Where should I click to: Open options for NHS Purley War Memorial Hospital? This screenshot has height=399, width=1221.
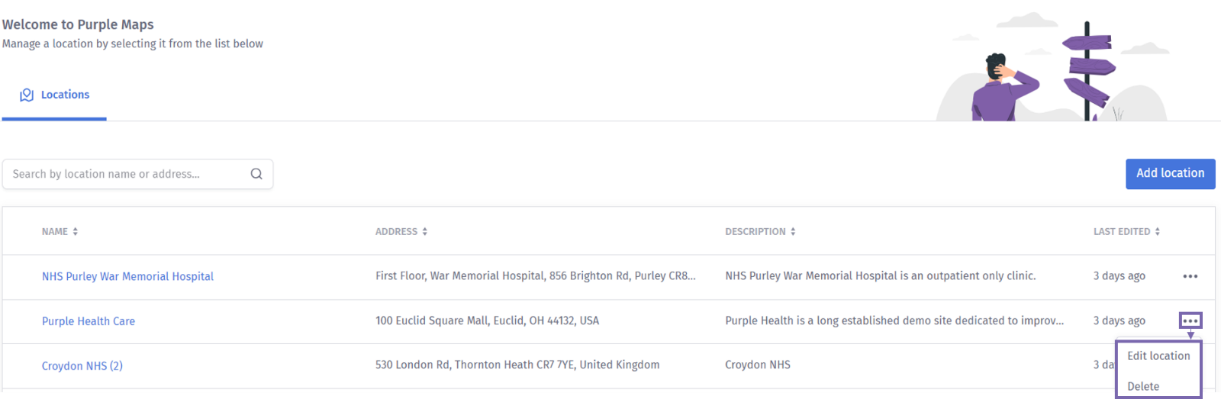(x=1190, y=276)
